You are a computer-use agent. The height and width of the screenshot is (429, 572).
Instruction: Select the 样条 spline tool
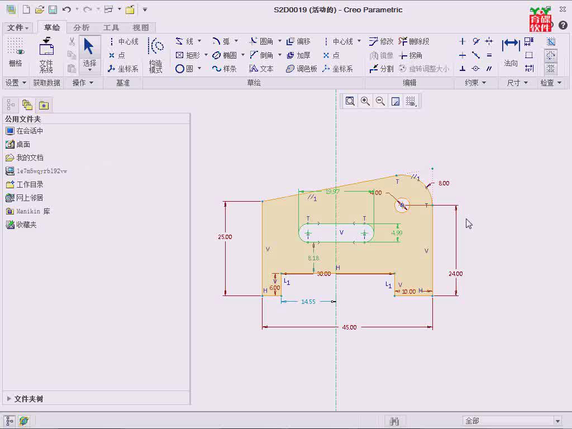click(x=225, y=69)
